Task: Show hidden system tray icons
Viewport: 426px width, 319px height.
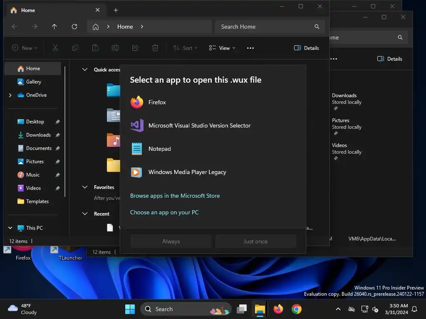Action: 338,309
